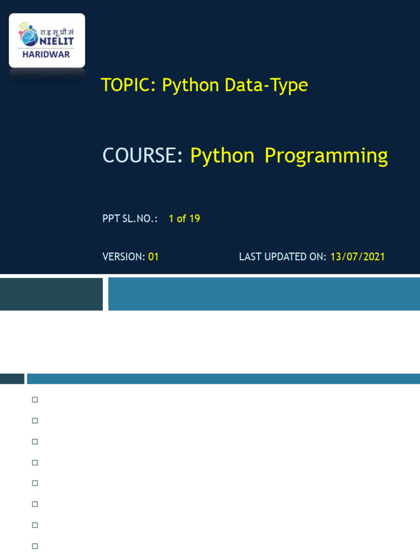Tick the sixth square bullet in the list
Viewport: 420px width, 560px height.
click(35, 504)
